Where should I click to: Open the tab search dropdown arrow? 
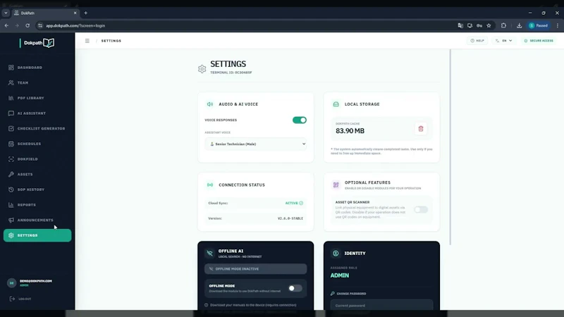tap(6, 13)
